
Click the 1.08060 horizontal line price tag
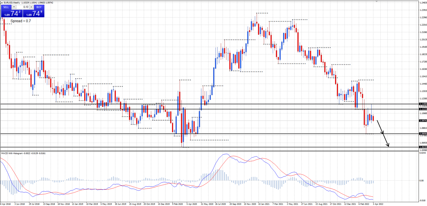[x=423, y=134]
